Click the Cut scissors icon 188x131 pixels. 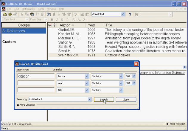tap(22, 14)
